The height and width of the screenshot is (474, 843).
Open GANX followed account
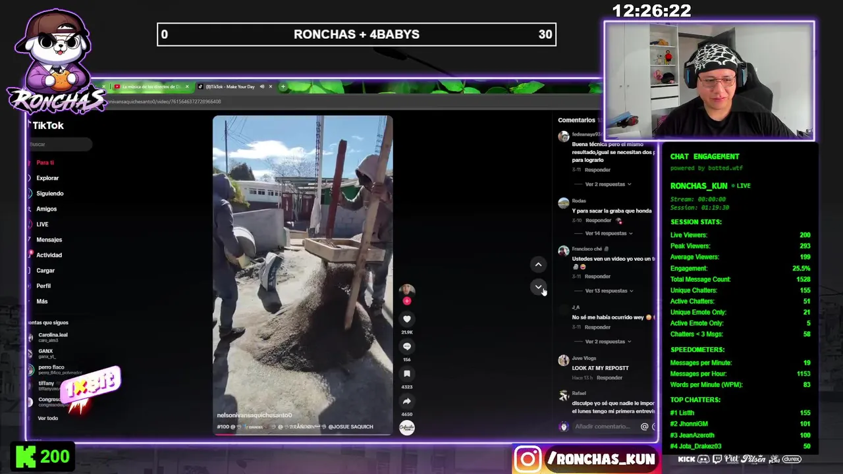coord(45,354)
